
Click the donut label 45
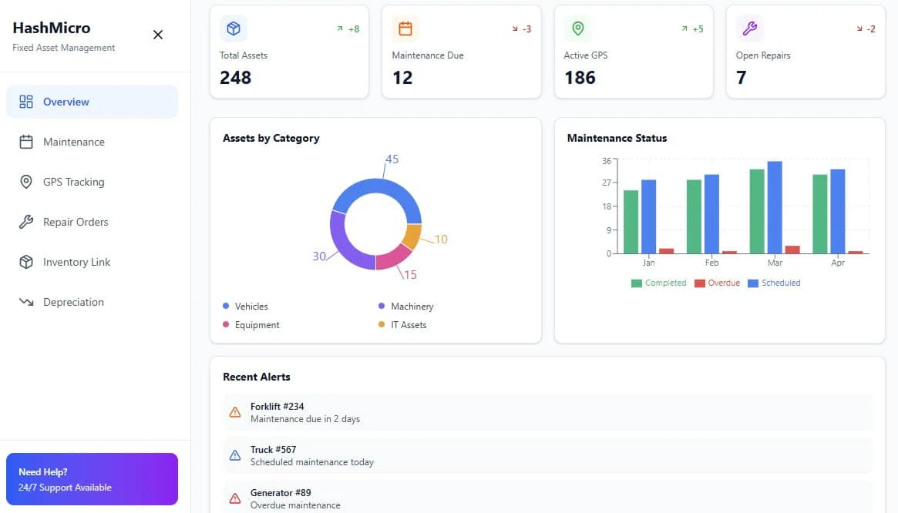coord(392,159)
